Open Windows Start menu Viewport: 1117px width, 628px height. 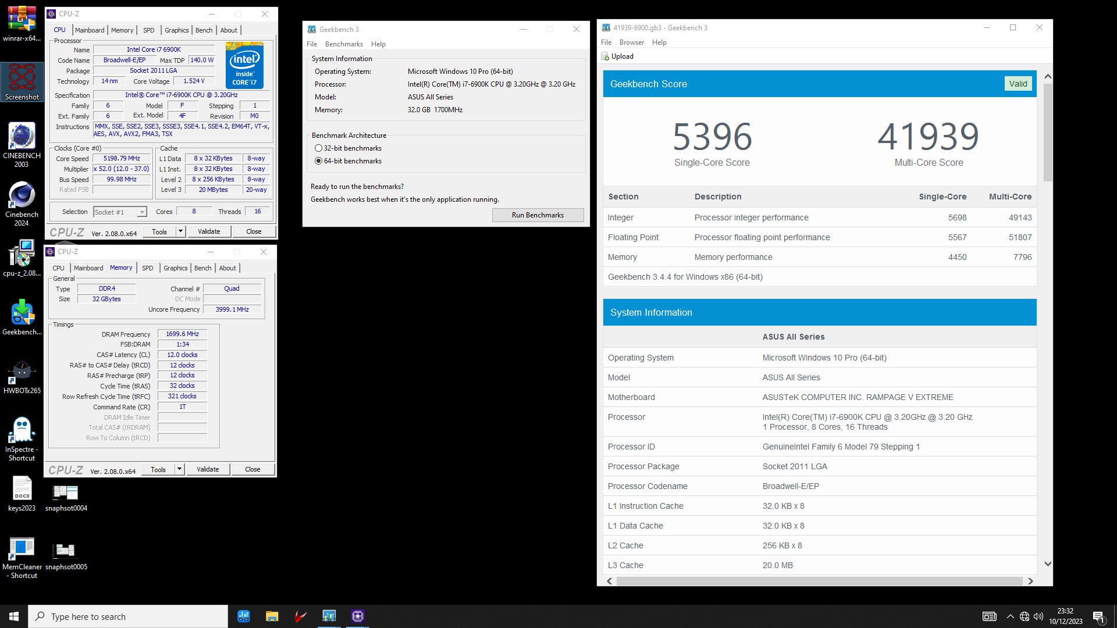(x=14, y=616)
